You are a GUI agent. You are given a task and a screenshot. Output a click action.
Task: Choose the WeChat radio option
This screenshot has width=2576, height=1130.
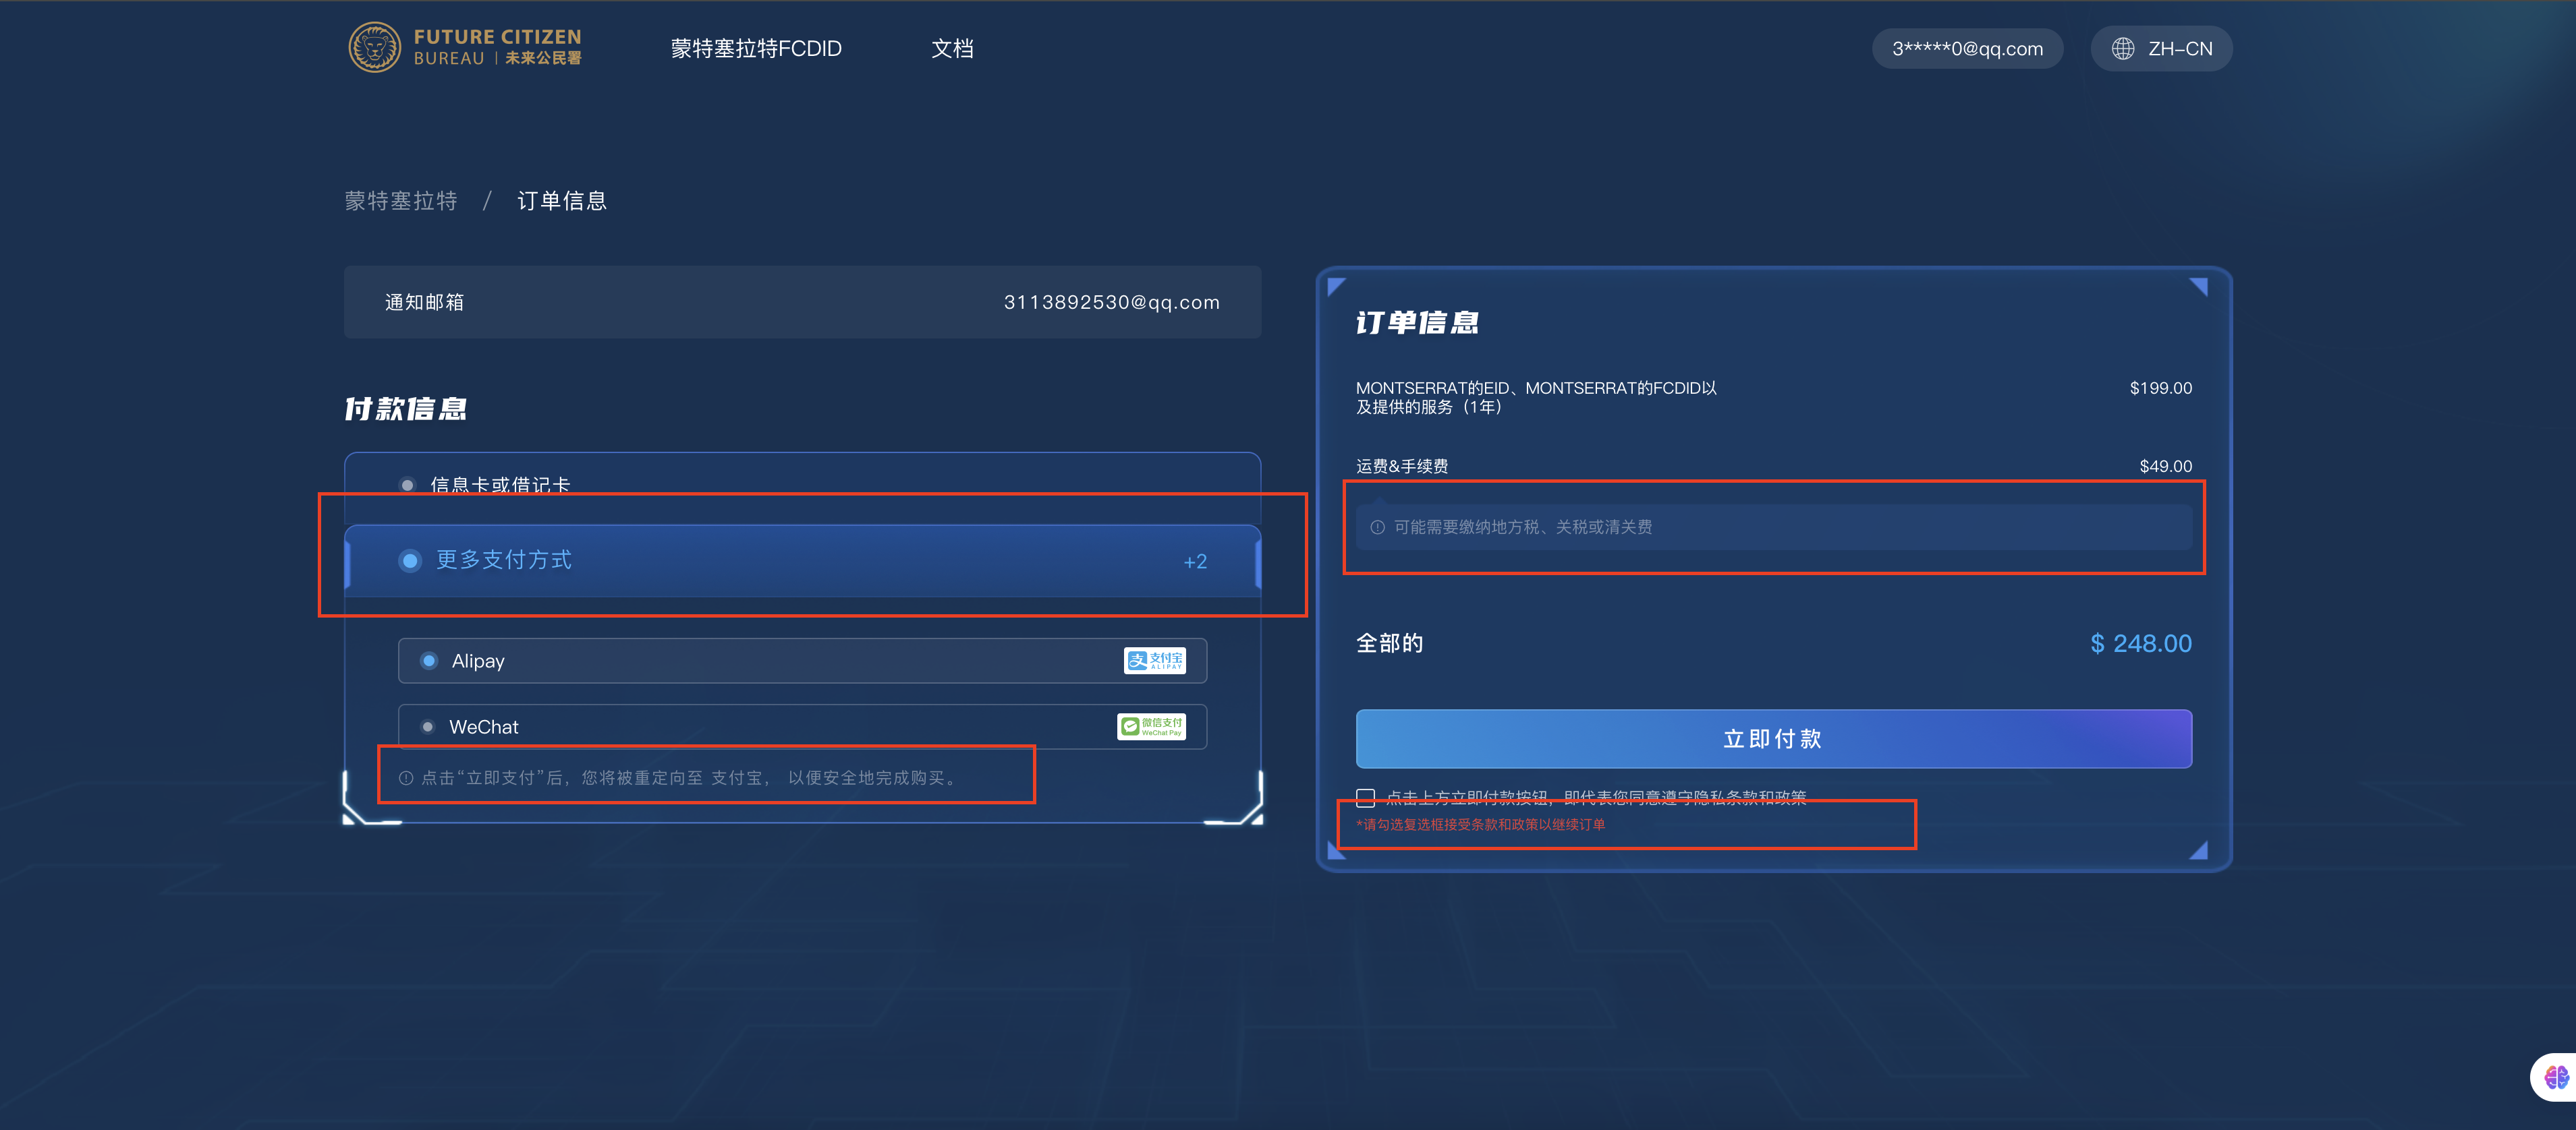428,726
